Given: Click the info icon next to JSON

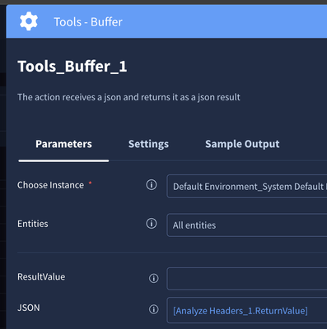Looking at the screenshot, I should coord(154,309).
